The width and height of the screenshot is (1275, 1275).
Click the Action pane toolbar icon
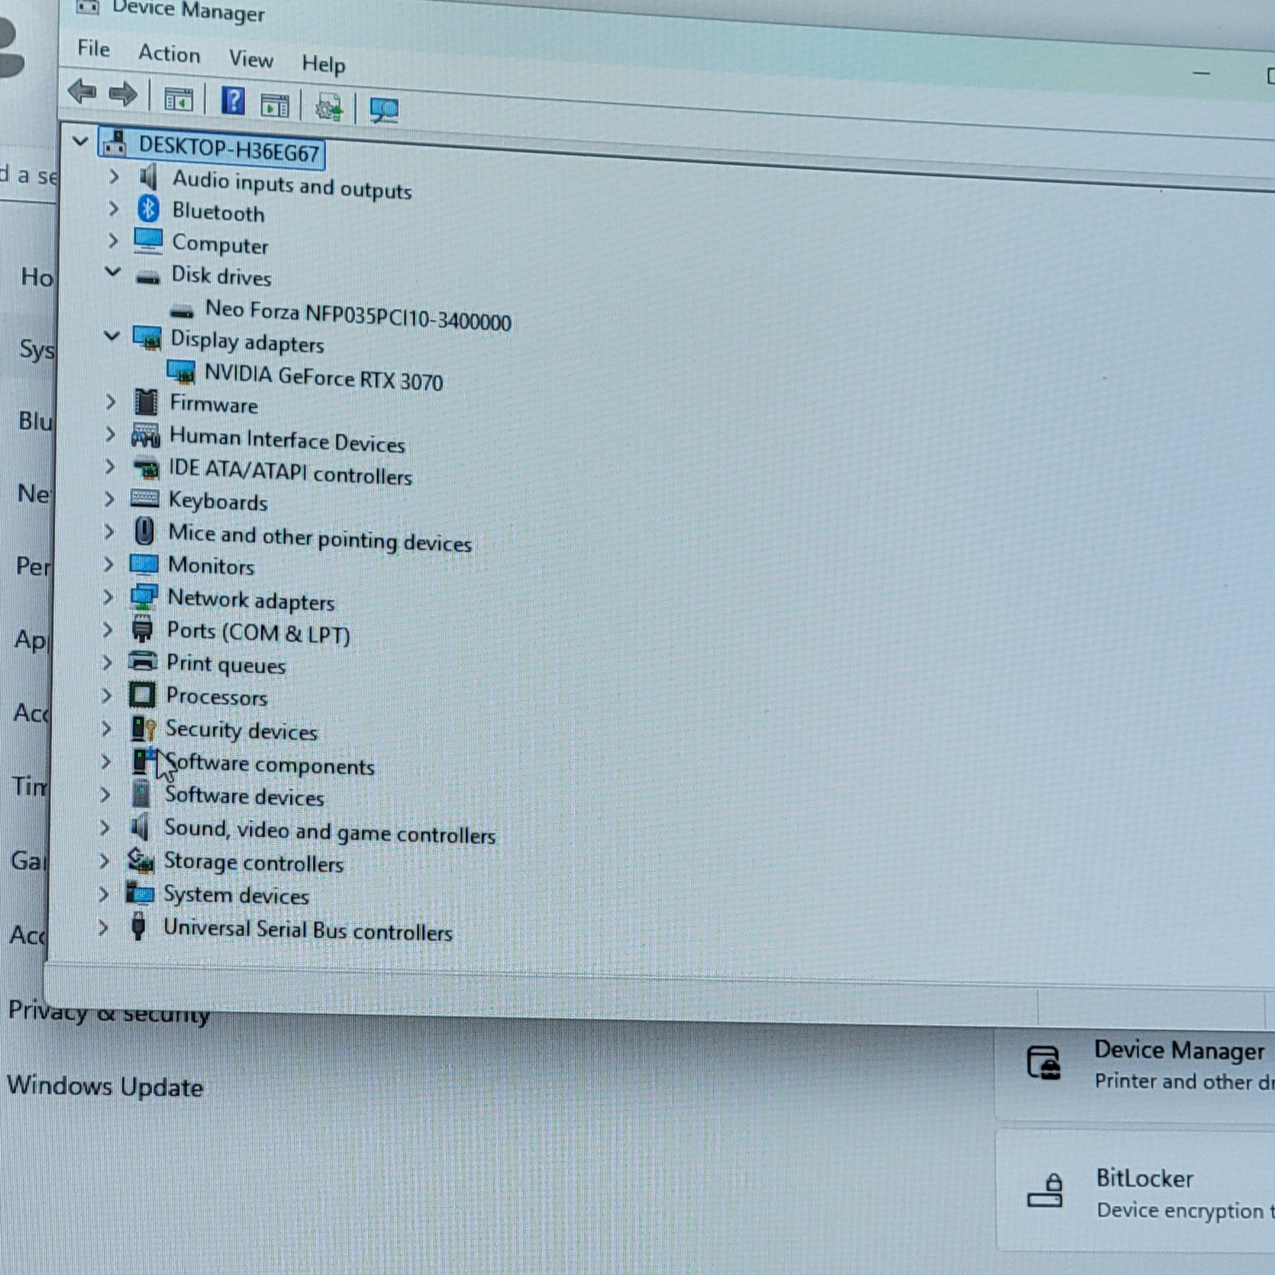[x=275, y=105]
